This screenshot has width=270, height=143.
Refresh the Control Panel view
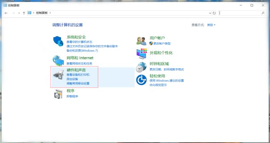click(214, 13)
